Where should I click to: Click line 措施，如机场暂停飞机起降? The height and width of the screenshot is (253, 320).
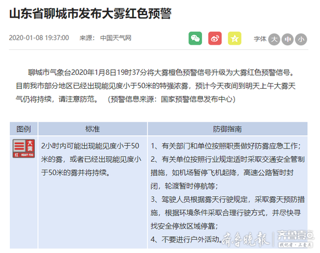(x=222, y=172)
